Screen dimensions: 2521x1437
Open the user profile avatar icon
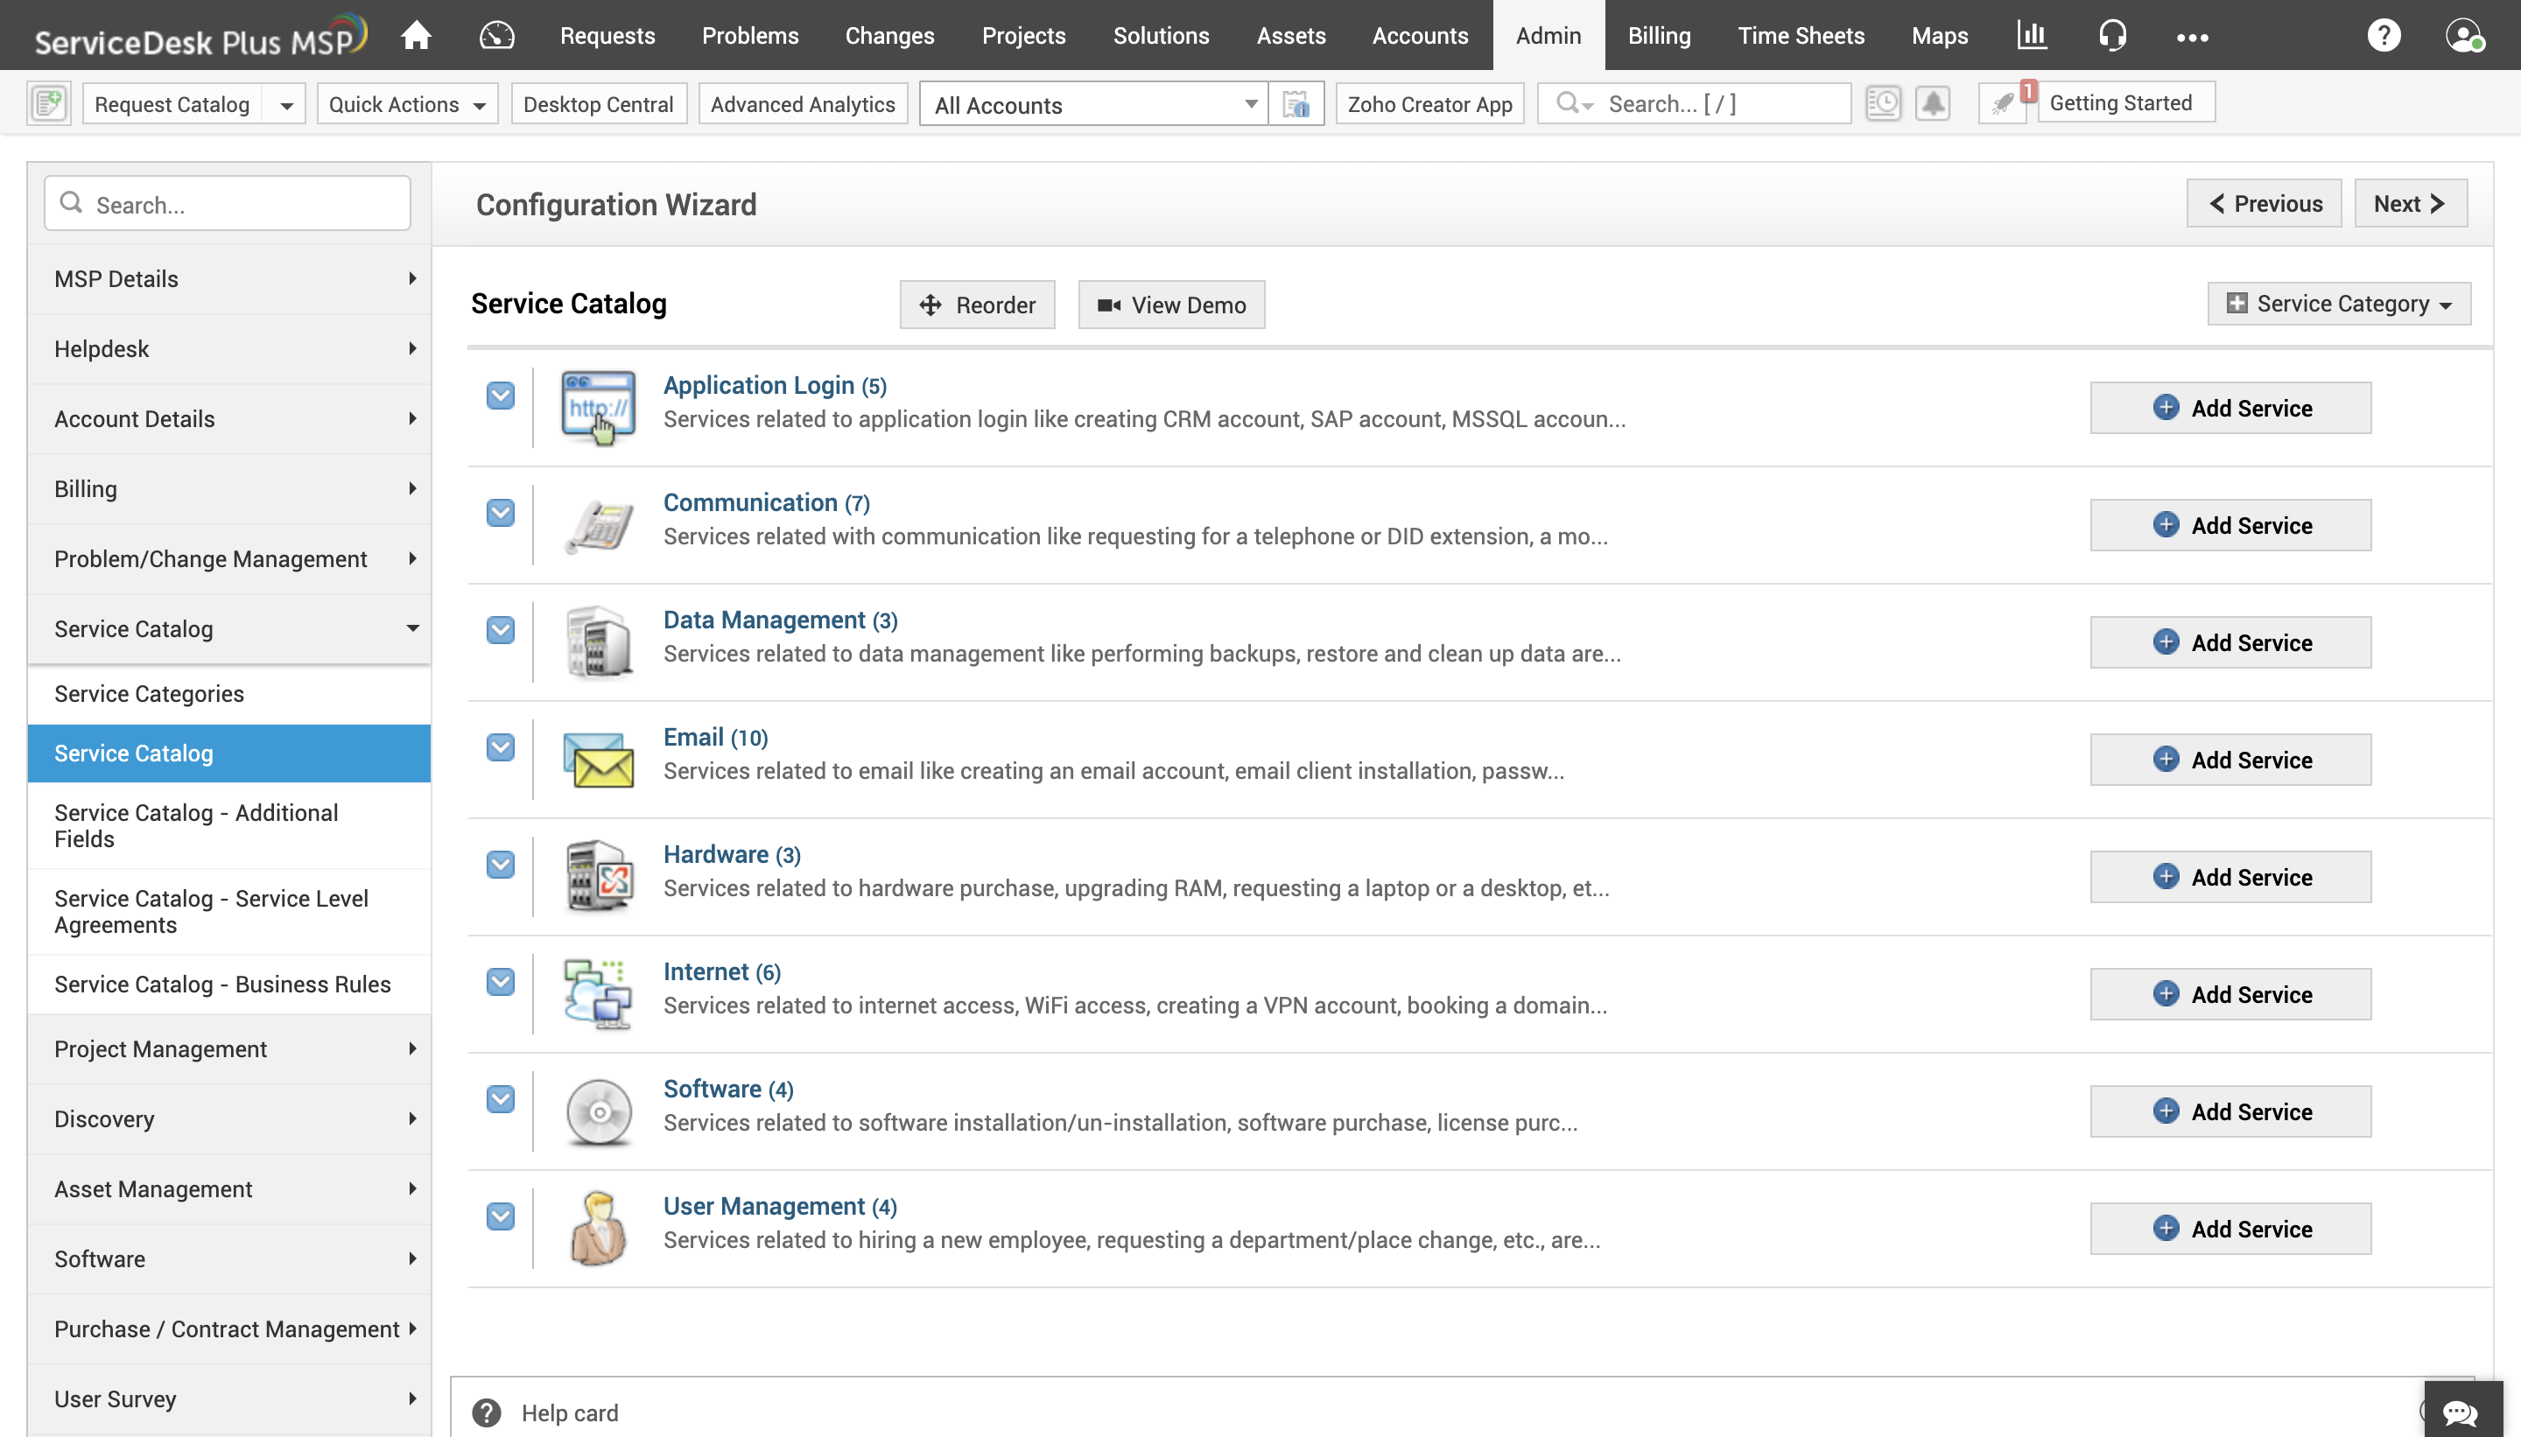pyautogui.click(x=2464, y=36)
